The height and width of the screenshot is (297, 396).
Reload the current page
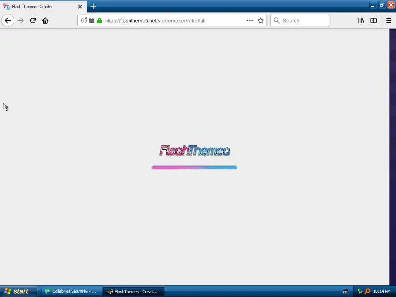tap(33, 20)
